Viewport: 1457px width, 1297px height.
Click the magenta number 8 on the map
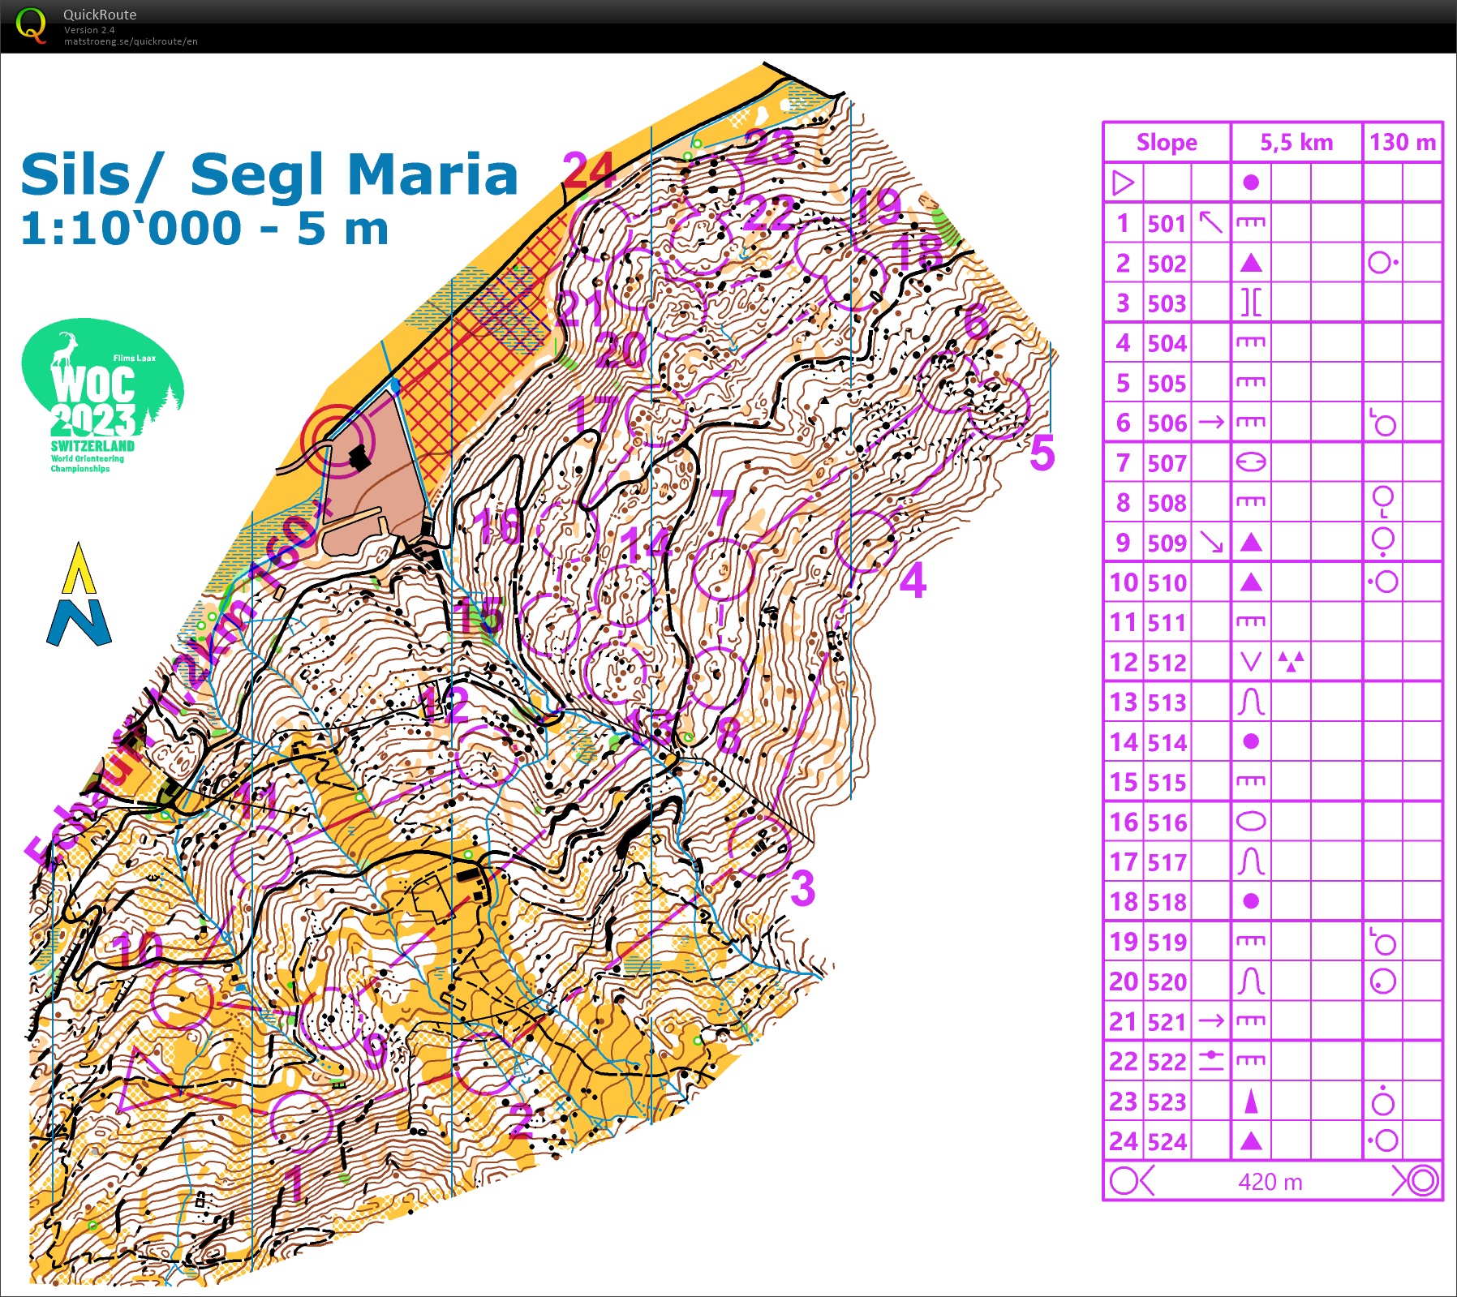point(728,736)
